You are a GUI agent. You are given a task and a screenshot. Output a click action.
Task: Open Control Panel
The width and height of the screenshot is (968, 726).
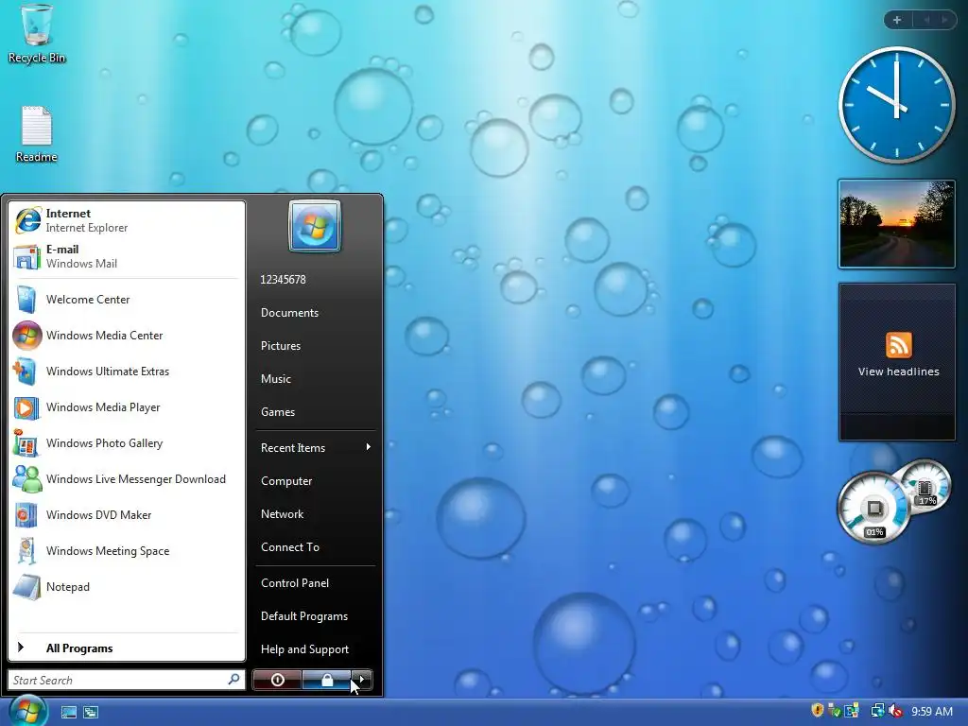315,582
